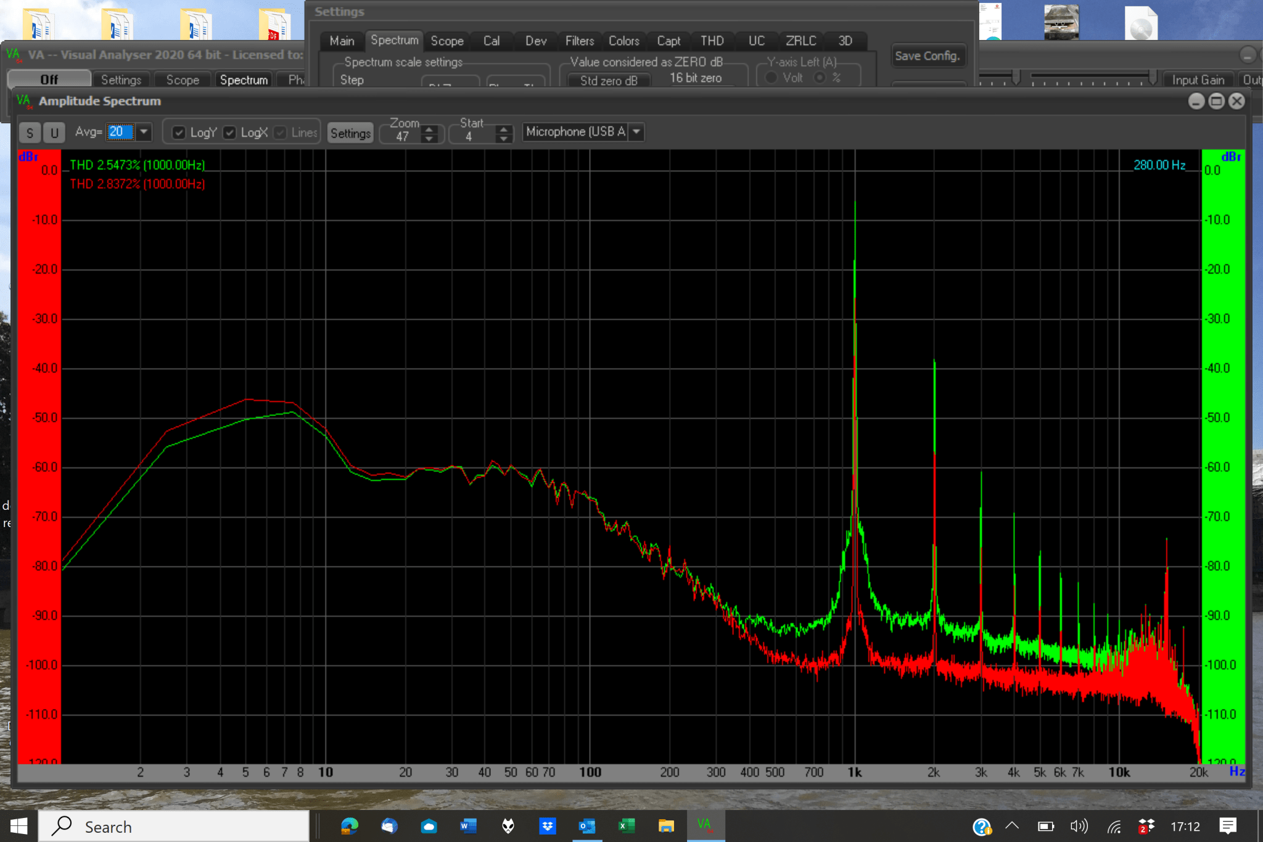The image size is (1263, 842).
Task: Switch to the Colors settings tab
Action: 624,41
